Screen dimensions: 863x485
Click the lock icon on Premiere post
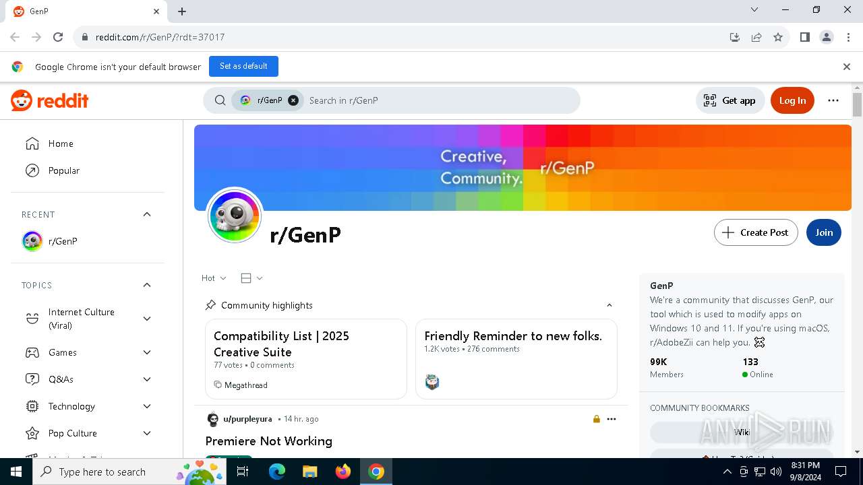(596, 419)
